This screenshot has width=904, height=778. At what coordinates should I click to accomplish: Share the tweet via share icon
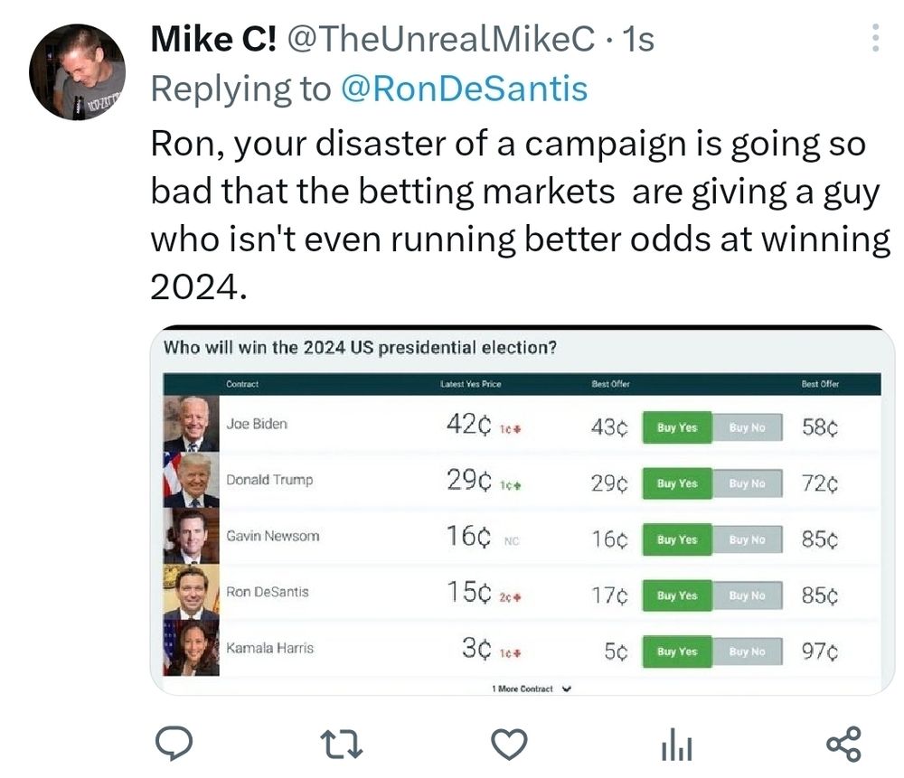844,744
